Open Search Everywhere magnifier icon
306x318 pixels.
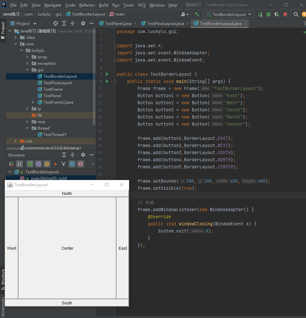coord(296,14)
